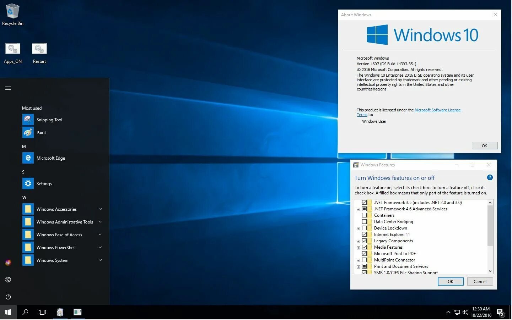Click Cancel in Windows Features dialog
This screenshot has width=512, height=320.
tap(480, 281)
